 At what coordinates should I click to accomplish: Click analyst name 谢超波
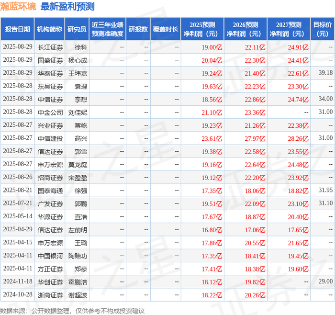click(78, 295)
